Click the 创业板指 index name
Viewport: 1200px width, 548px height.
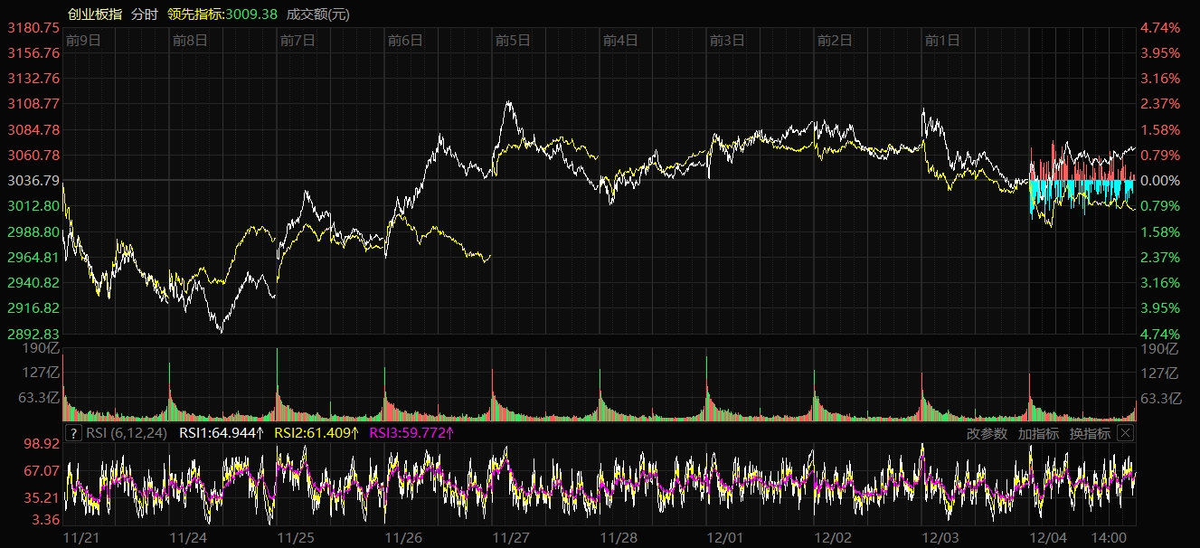(x=95, y=14)
